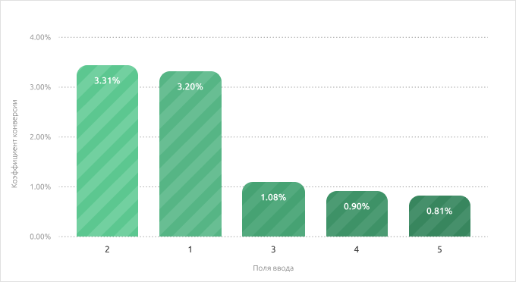This screenshot has width=516, height=282.
Task: Click the x-axis category label 1
Action: tap(190, 250)
